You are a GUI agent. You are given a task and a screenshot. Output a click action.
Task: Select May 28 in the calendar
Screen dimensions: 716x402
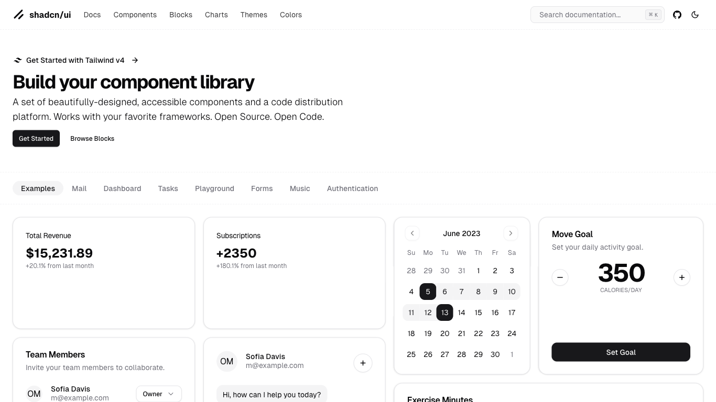[x=411, y=271]
